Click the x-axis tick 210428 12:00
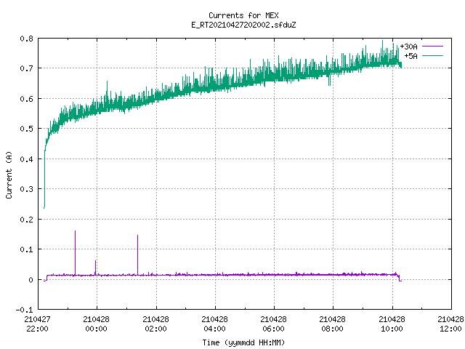Viewport: 465px width, 349px height. pyautogui.click(x=450, y=324)
